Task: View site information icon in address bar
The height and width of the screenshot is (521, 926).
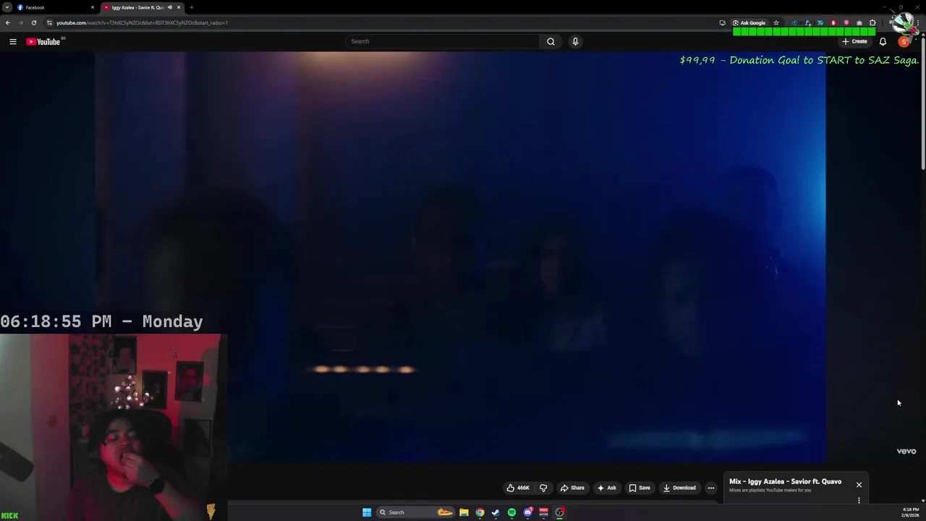Action: pos(50,22)
